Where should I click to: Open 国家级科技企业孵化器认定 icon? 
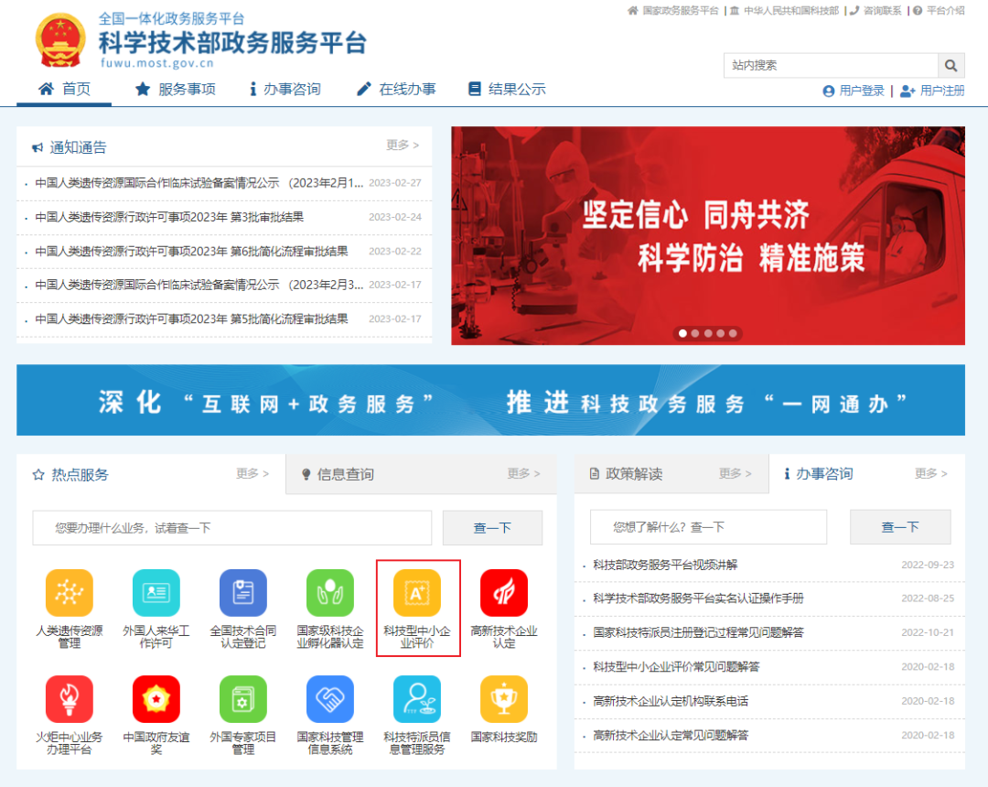[x=330, y=593]
